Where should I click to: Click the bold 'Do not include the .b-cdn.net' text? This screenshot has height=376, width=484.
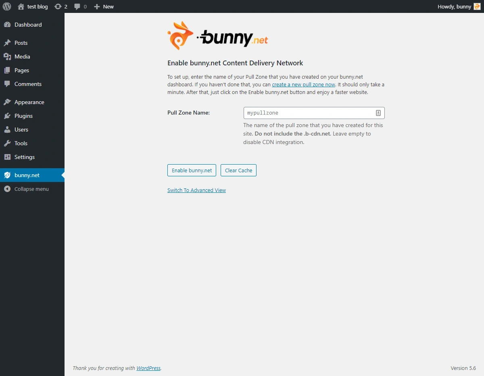292,134
